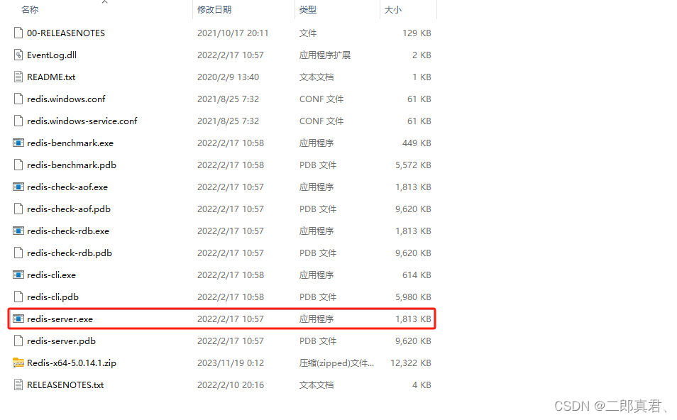
Task: Click the sort arrow above the 名称 column
Action: click(x=104, y=2)
